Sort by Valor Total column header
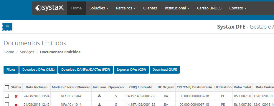The height and width of the screenshot is (106, 274). 242,87
